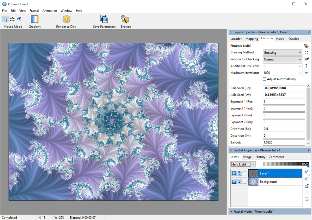Choose the rectangle select mouse mode

pos(12,19)
